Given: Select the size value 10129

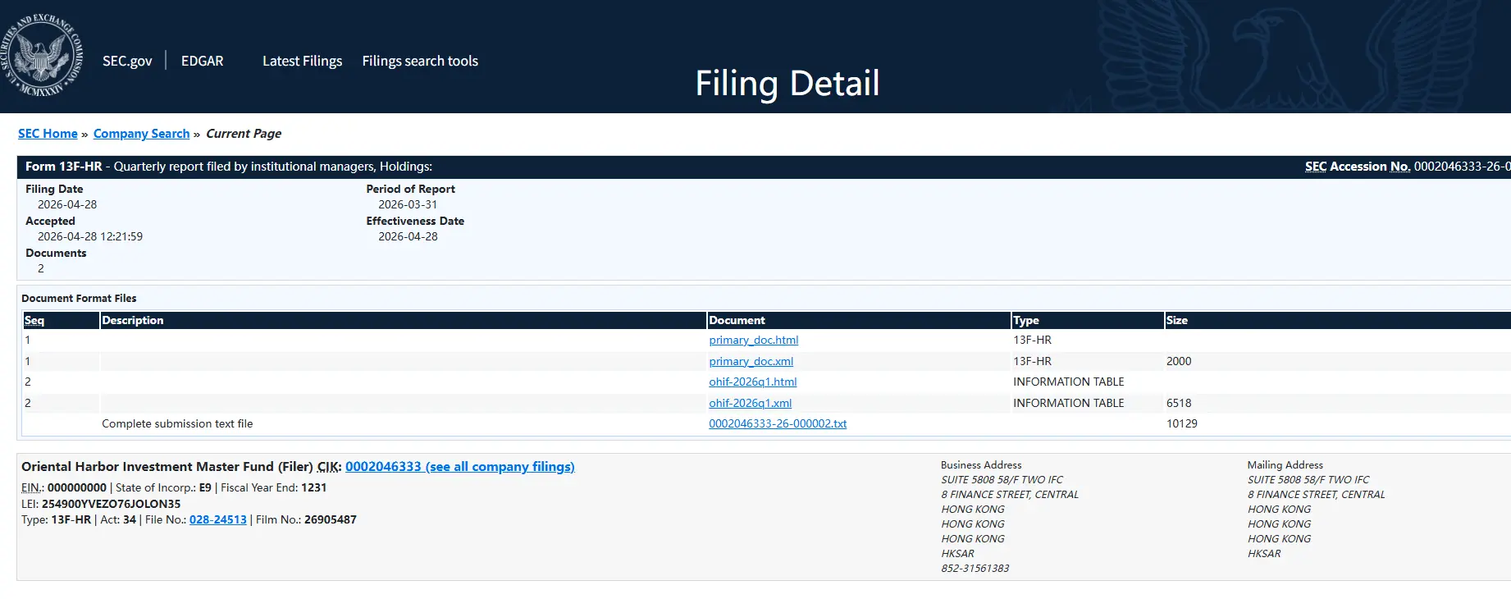Looking at the screenshot, I should pyautogui.click(x=1182, y=423).
